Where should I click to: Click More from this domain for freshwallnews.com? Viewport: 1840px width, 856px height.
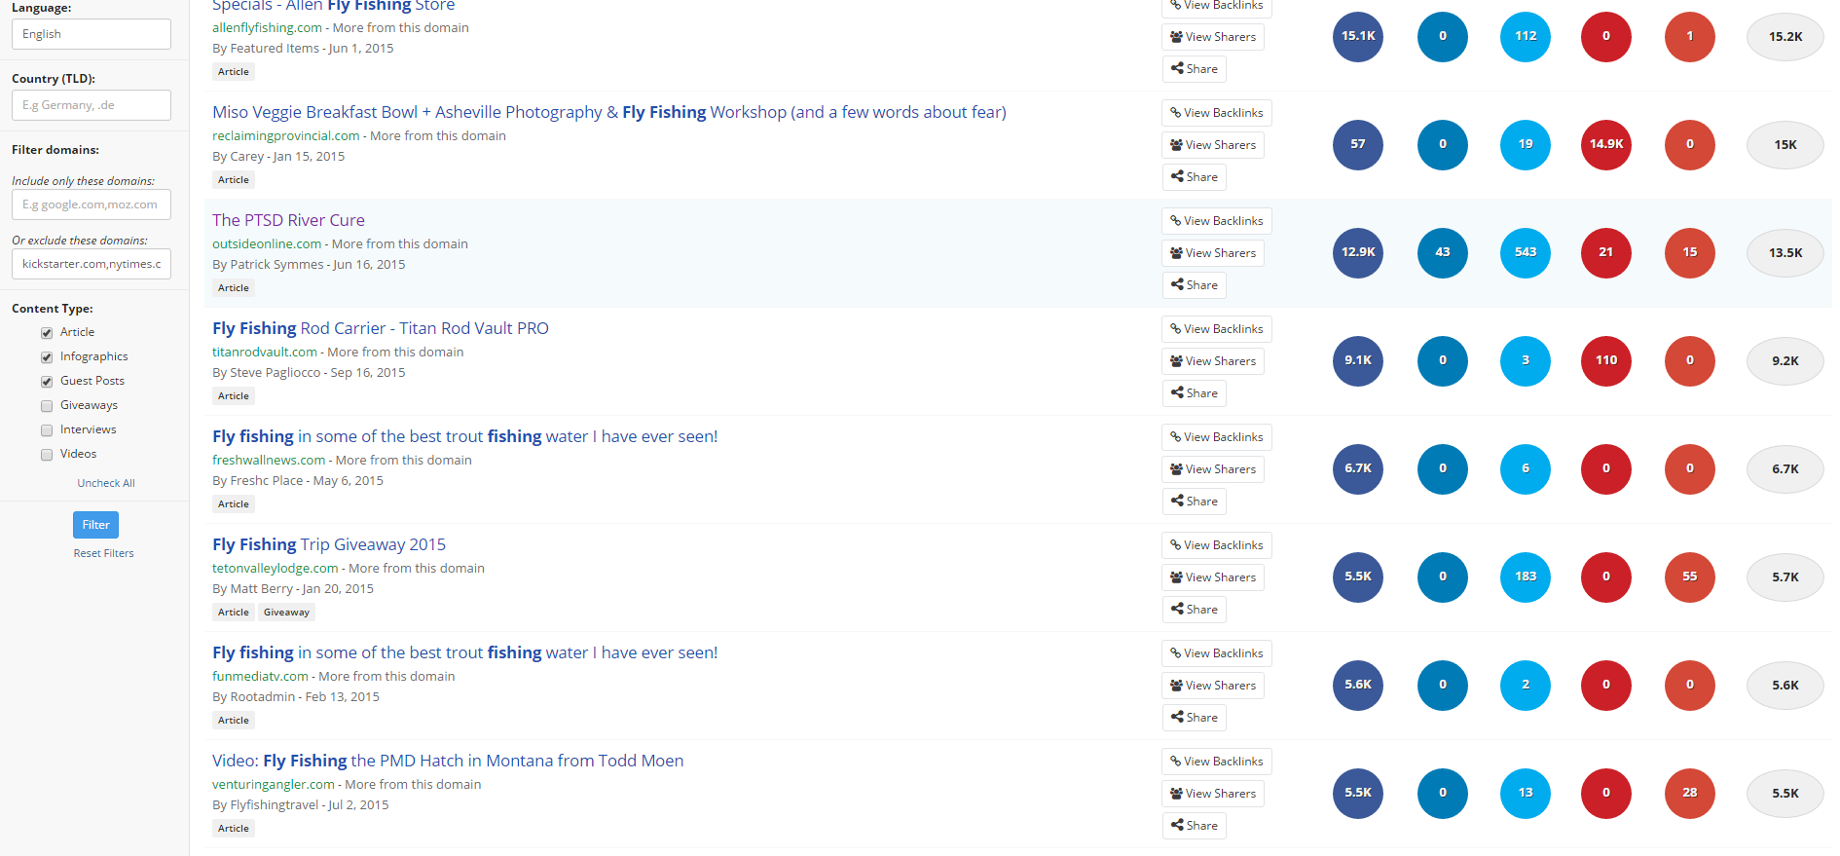404,461
